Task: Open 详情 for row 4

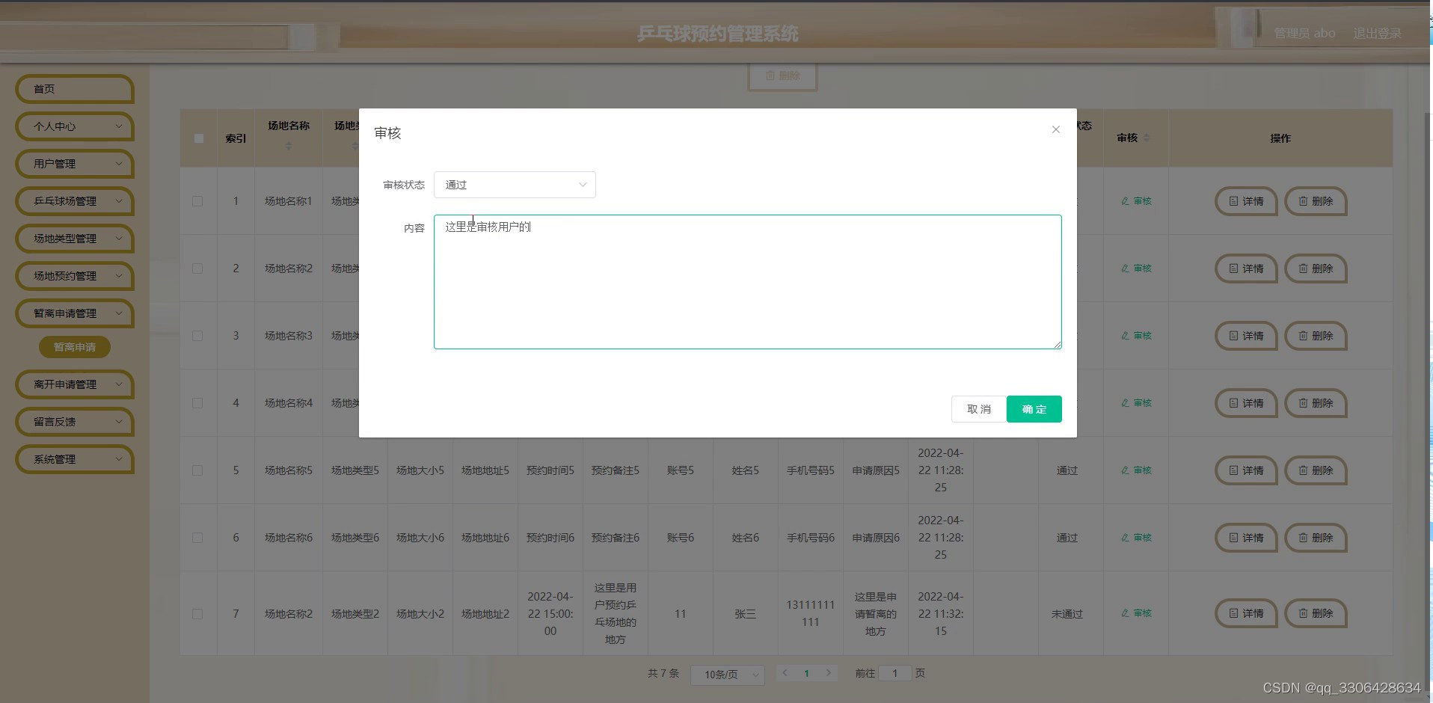Action: [x=1246, y=403]
